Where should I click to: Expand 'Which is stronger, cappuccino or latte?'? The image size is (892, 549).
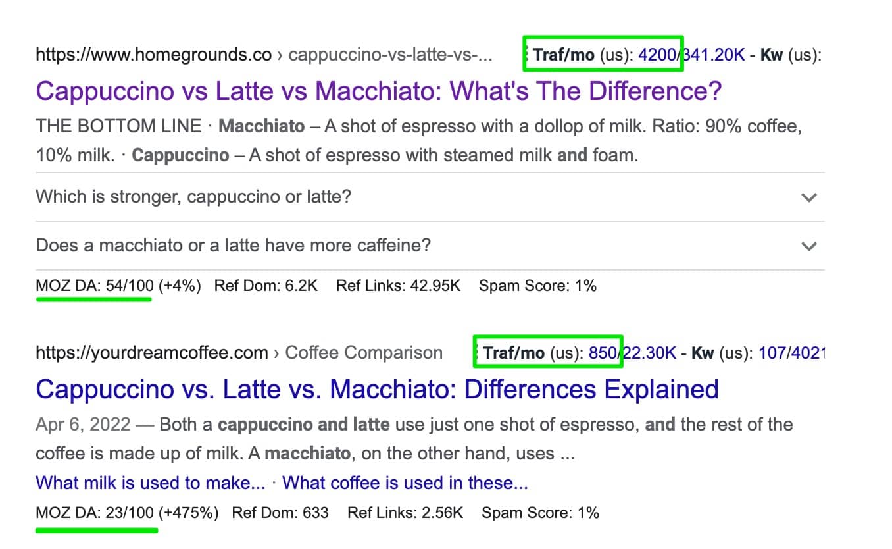click(x=193, y=197)
